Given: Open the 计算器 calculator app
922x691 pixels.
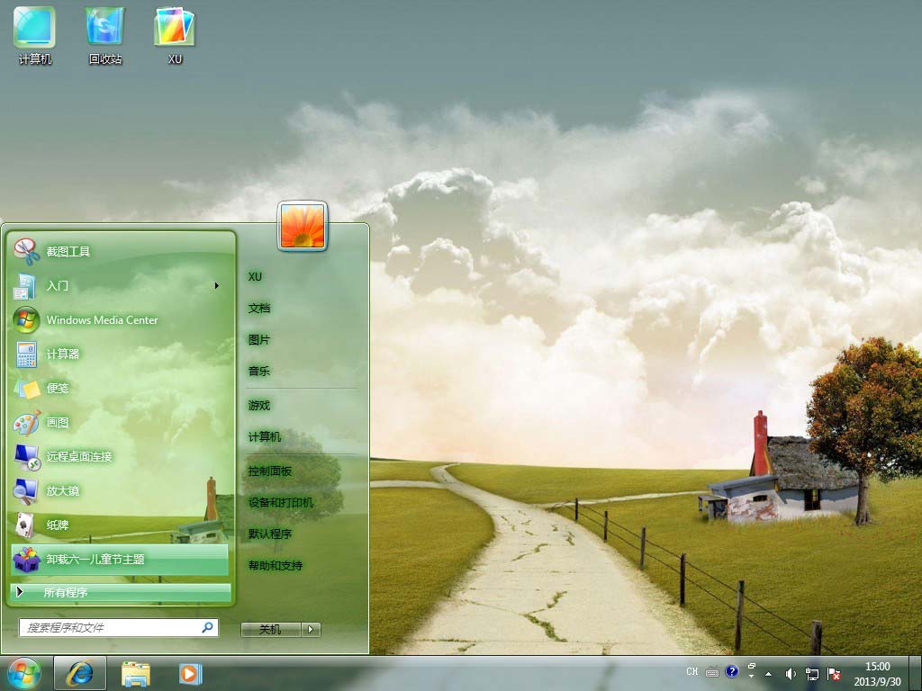Looking at the screenshot, I should pyautogui.click(x=63, y=354).
